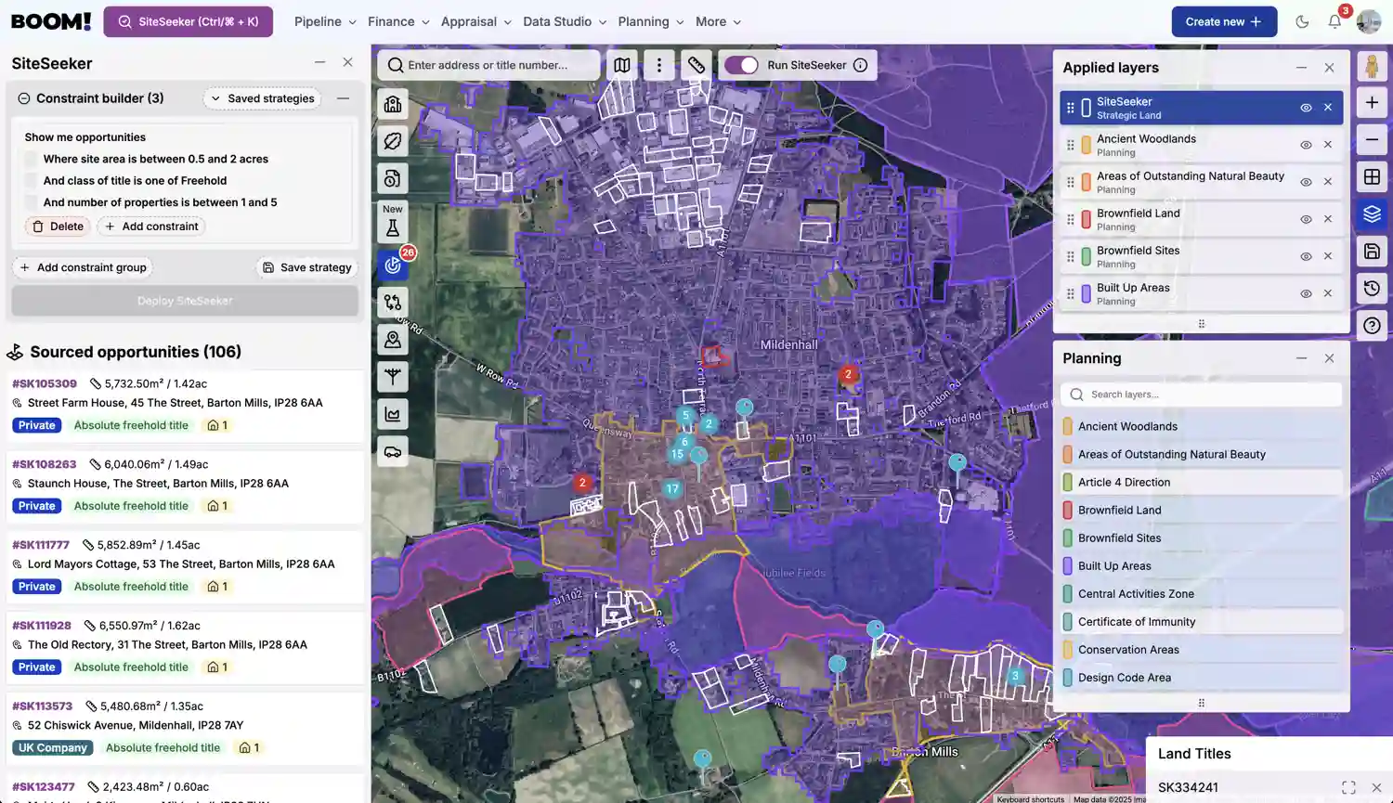Open the More menu
Screen dimensions: 1393x803
[x=719, y=21]
